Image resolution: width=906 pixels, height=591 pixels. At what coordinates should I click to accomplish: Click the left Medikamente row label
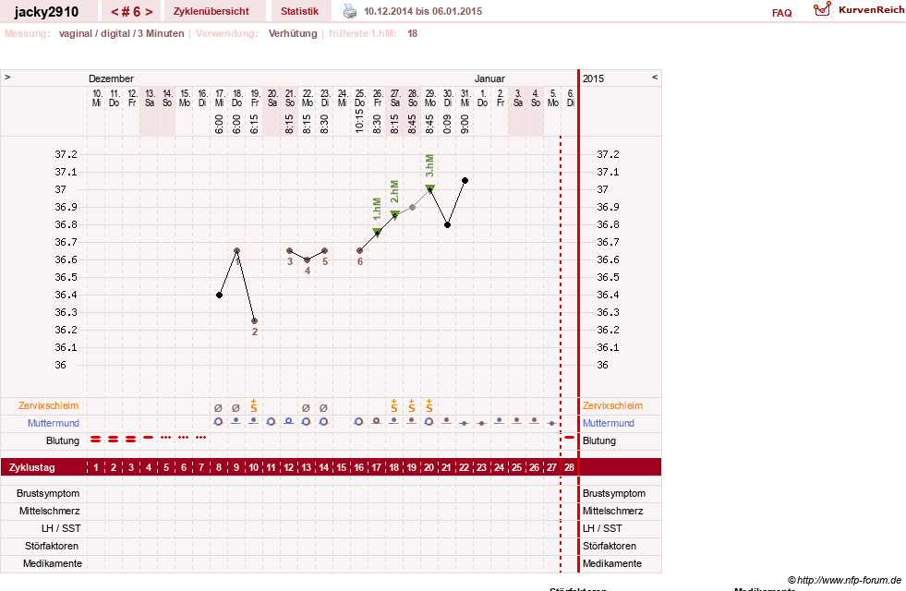tap(53, 563)
